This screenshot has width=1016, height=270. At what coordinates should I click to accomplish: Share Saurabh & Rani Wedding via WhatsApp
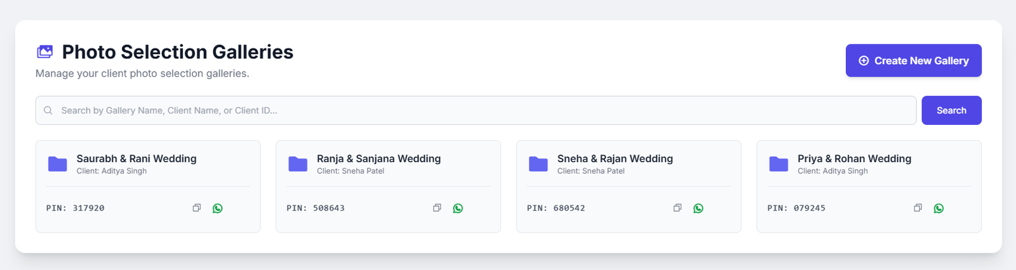coord(218,208)
